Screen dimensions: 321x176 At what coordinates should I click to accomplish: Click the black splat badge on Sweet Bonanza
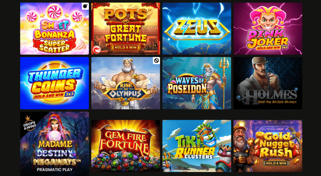85,6
